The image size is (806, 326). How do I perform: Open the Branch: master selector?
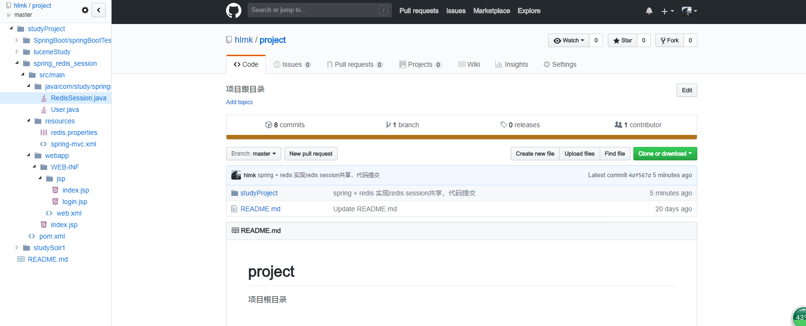(x=254, y=154)
